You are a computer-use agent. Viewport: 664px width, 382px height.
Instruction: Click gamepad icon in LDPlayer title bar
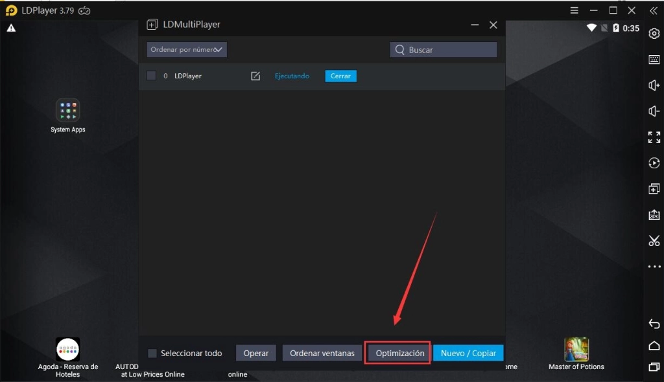pos(84,10)
